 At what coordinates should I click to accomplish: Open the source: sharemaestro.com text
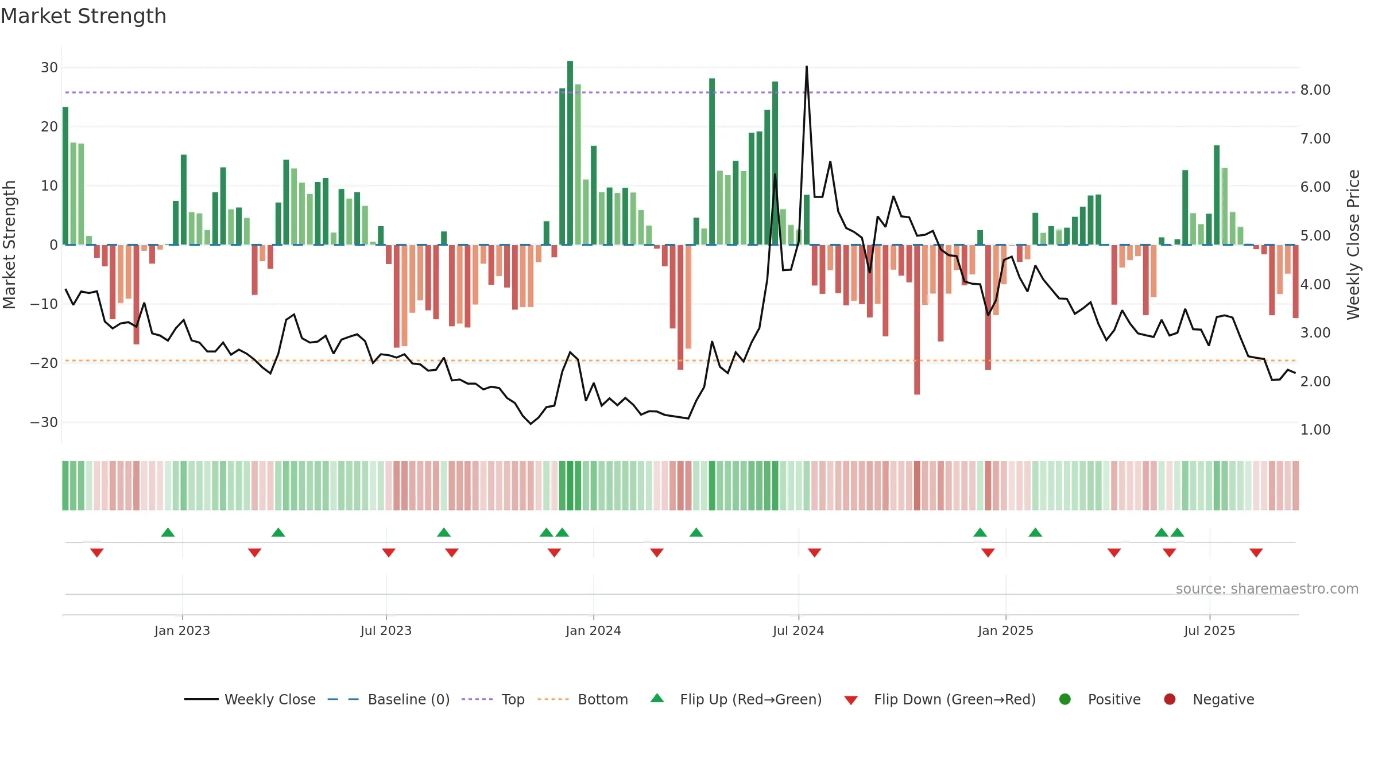tap(1267, 588)
